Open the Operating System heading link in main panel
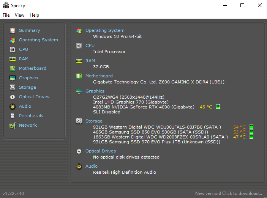The height and width of the screenshot is (198, 267). point(105,30)
